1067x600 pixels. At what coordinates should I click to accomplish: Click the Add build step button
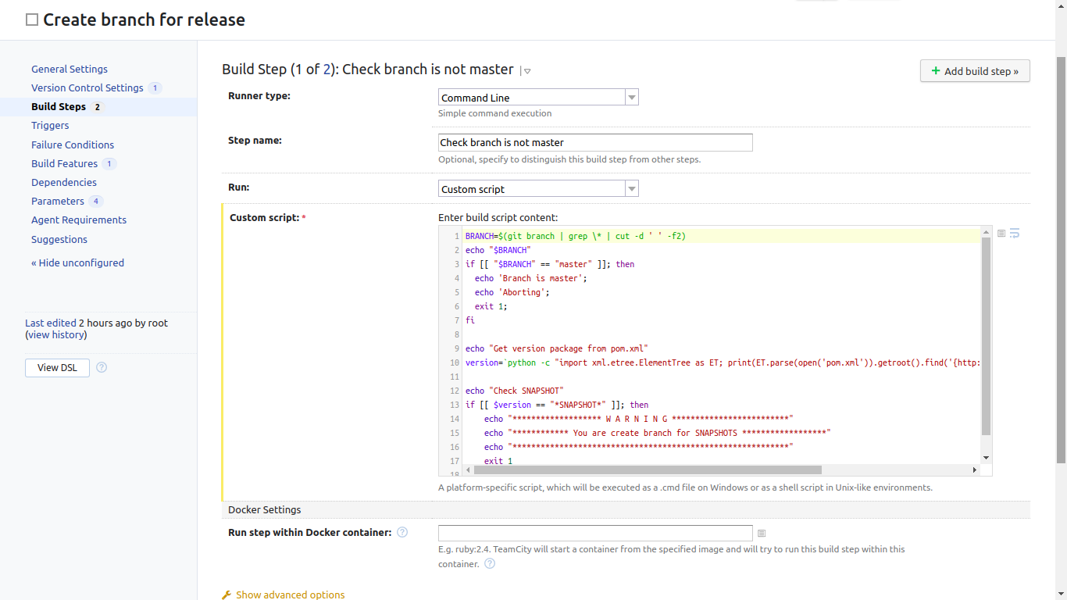pos(975,71)
